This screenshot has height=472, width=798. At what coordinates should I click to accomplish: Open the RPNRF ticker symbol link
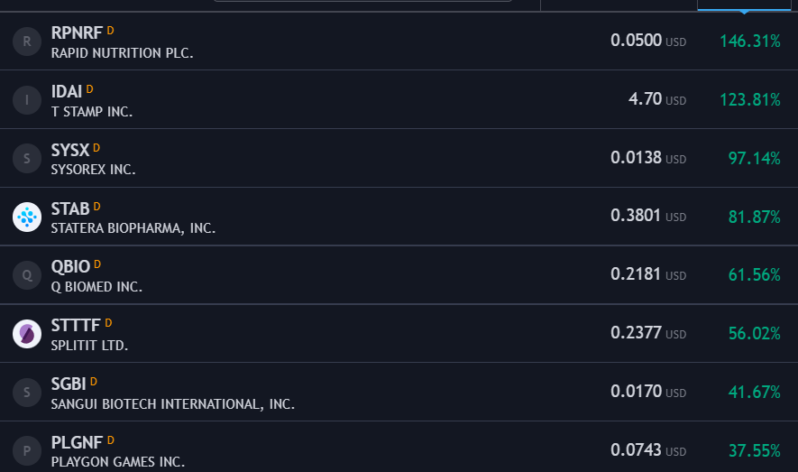click(x=77, y=32)
